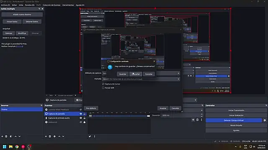Open the Herramientas menu
Viewport: 268px width, 150px height.
68,5
